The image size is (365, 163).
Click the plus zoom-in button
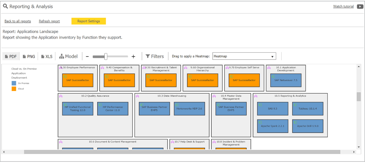click(x=133, y=56)
